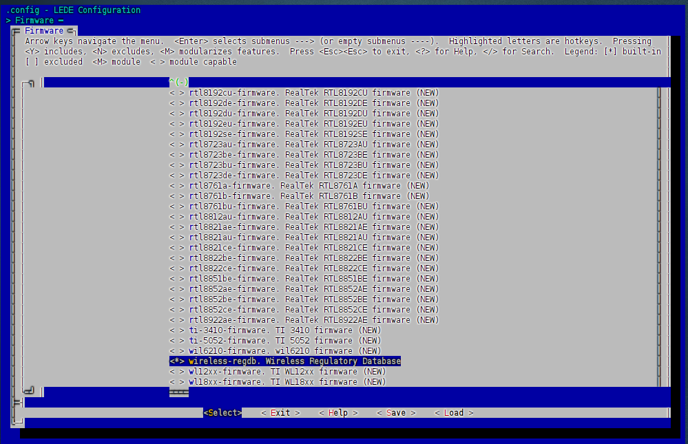The height and width of the screenshot is (444, 688).
Task: Select the wil6210-firmware entry
Action: (x=275, y=351)
